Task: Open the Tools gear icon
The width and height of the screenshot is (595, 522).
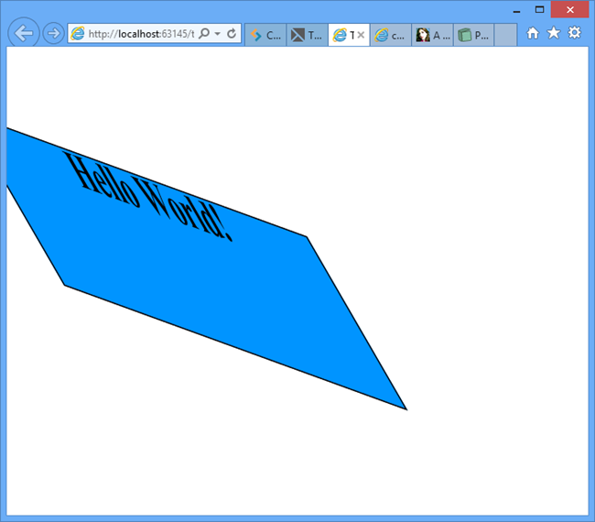Action: pyautogui.click(x=574, y=33)
